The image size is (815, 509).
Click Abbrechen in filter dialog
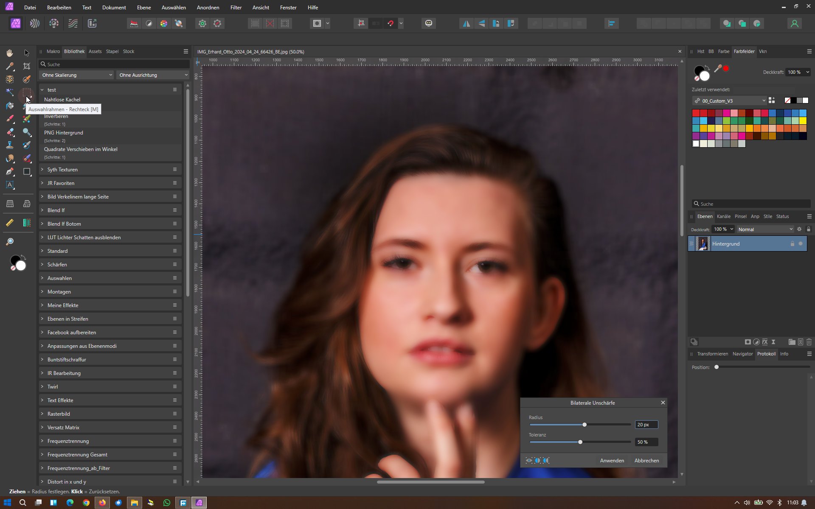(x=646, y=461)
